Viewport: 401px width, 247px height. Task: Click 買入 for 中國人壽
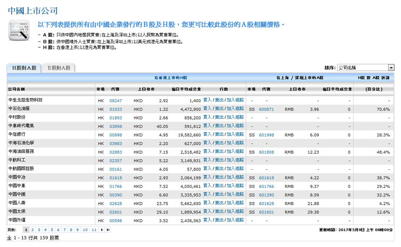[x=207, y=203]
